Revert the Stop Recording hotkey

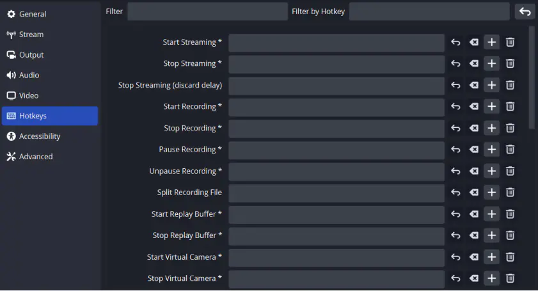(455, 128)
